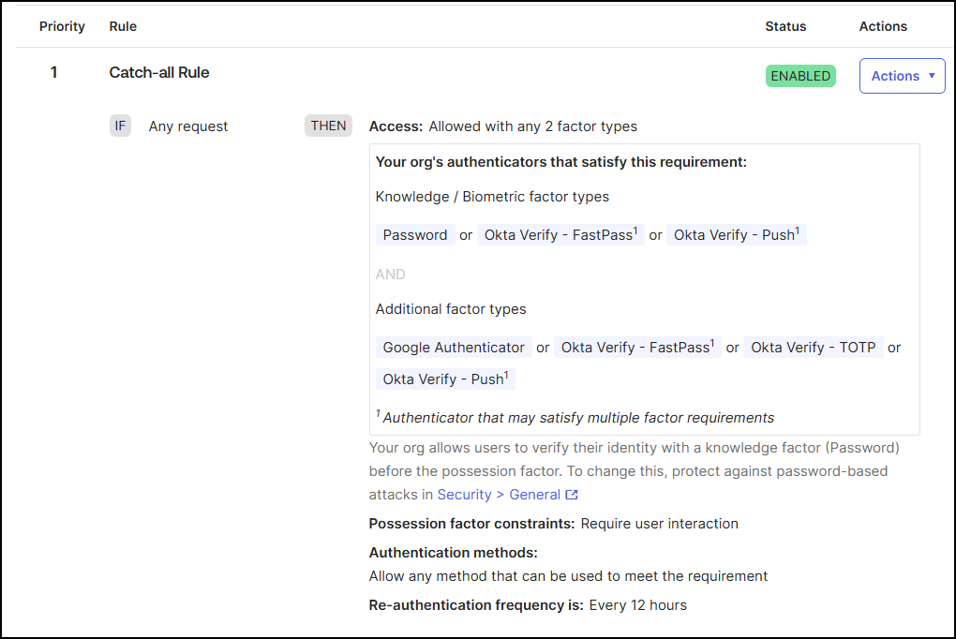The width and height of the screenshot is (956, 639).
Task: Select the Password authenticator chip
Action: point(415,235)
